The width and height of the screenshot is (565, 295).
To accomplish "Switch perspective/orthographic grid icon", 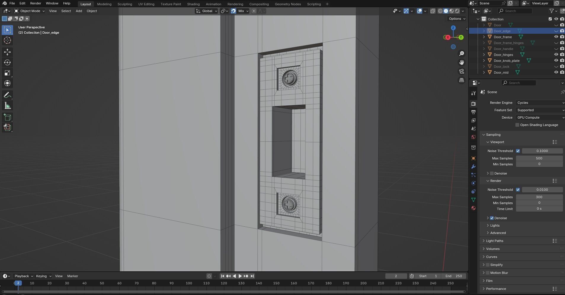I will [462, 80].
